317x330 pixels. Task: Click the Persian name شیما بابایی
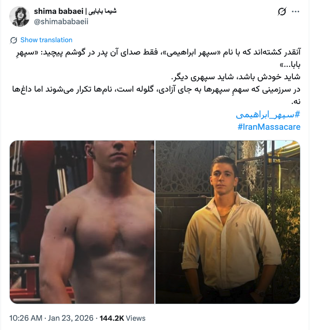102,11
